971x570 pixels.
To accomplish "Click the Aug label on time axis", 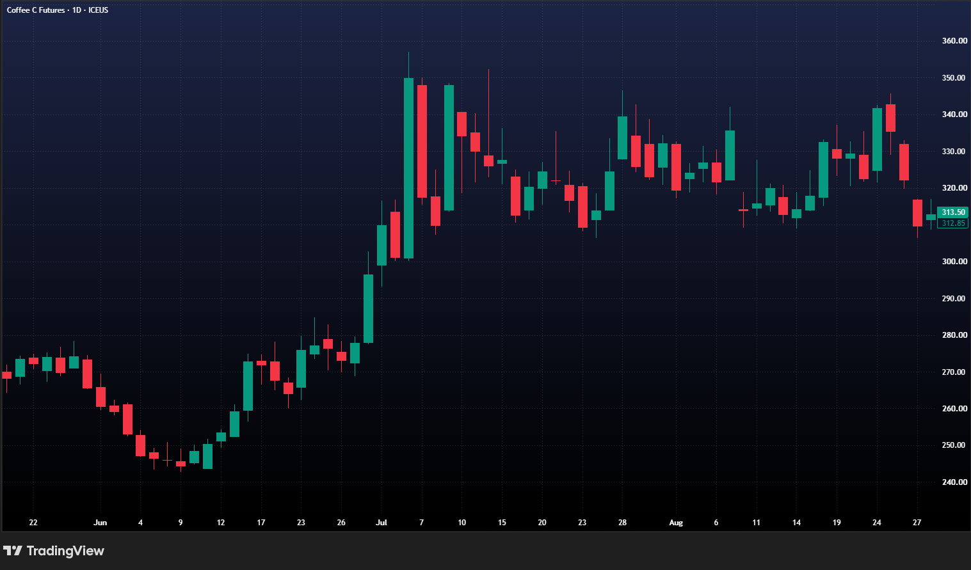I will (676, 523).
